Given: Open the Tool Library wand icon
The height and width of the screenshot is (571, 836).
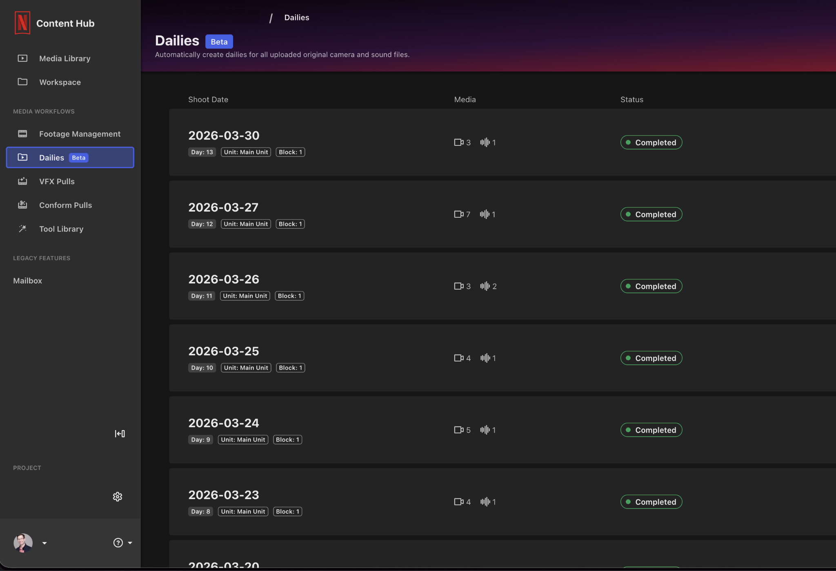Looking at the screenshot, I should point(22,229).
